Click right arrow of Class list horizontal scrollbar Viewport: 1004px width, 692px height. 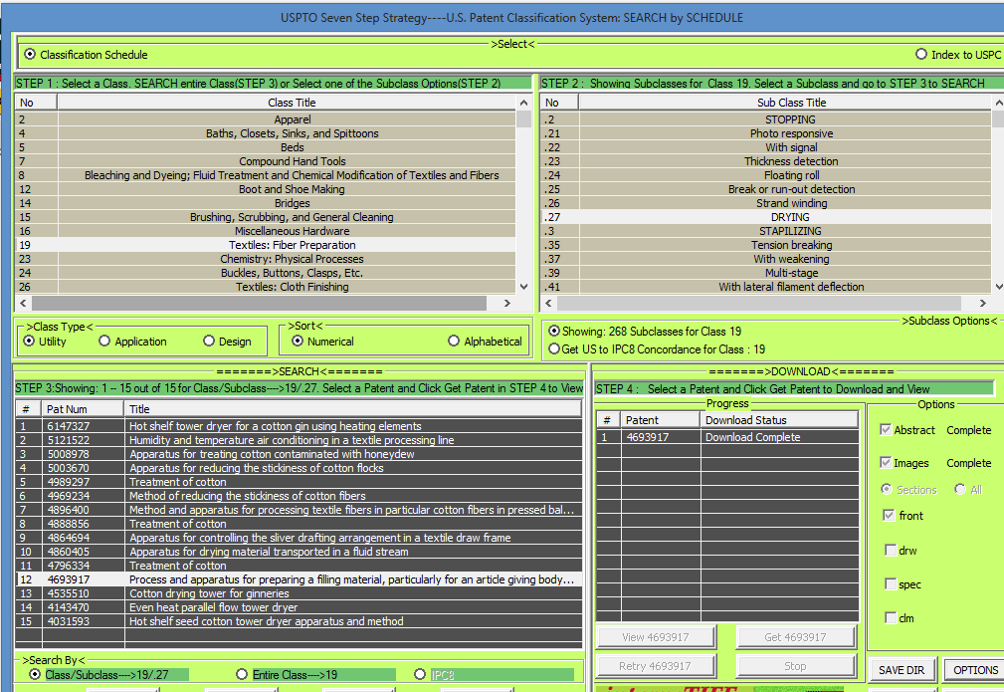507,303
